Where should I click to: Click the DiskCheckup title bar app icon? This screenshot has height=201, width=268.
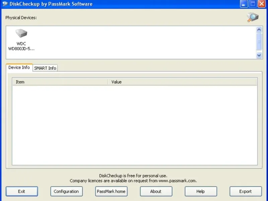click(5, 4)
